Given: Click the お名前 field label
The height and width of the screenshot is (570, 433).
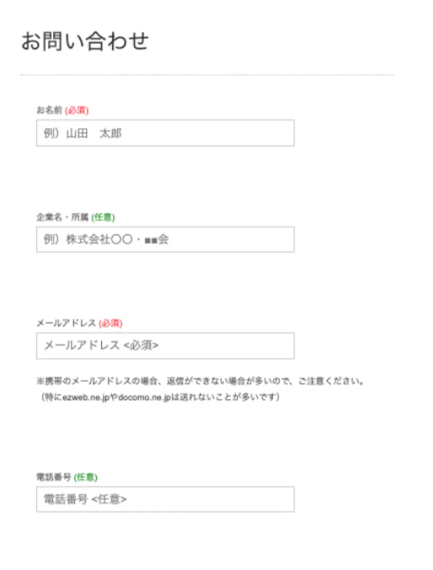Looking at the screenshot, I should (x=49, y=111).
